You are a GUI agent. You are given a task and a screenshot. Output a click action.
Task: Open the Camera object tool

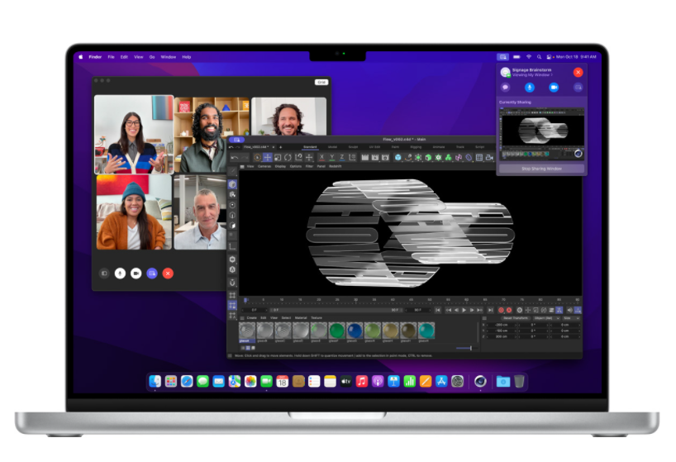(489, 158)
